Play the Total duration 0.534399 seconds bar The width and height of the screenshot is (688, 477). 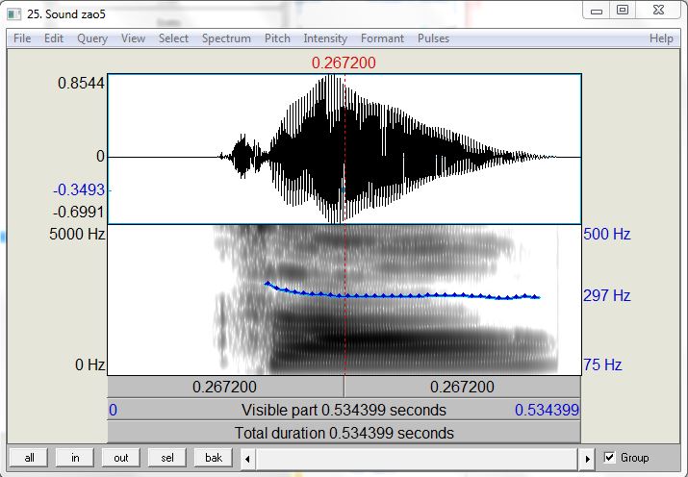(344, 433)
